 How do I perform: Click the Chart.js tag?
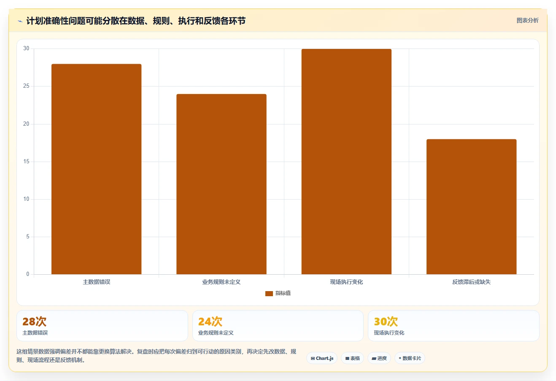[x=322, y=358]
